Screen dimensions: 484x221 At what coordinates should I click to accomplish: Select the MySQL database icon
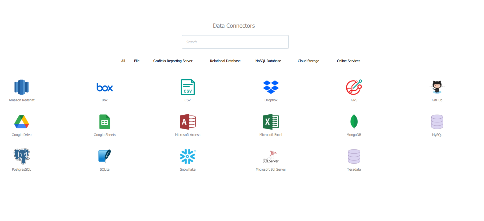pos(437,122)
